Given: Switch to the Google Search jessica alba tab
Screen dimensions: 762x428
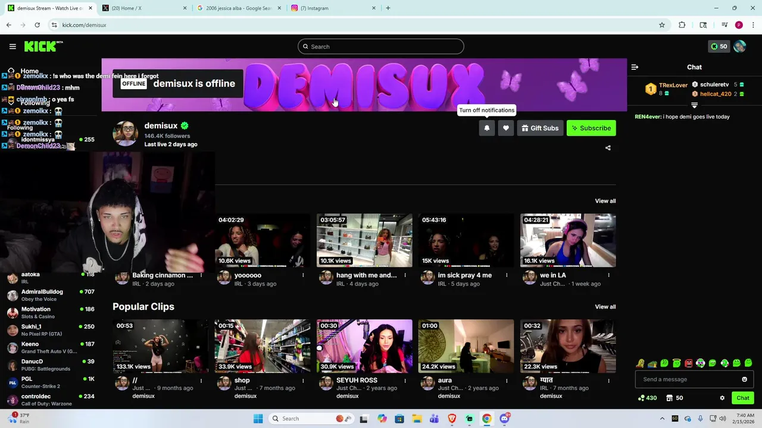Looking at the screenshot, I should click(238, 8).
